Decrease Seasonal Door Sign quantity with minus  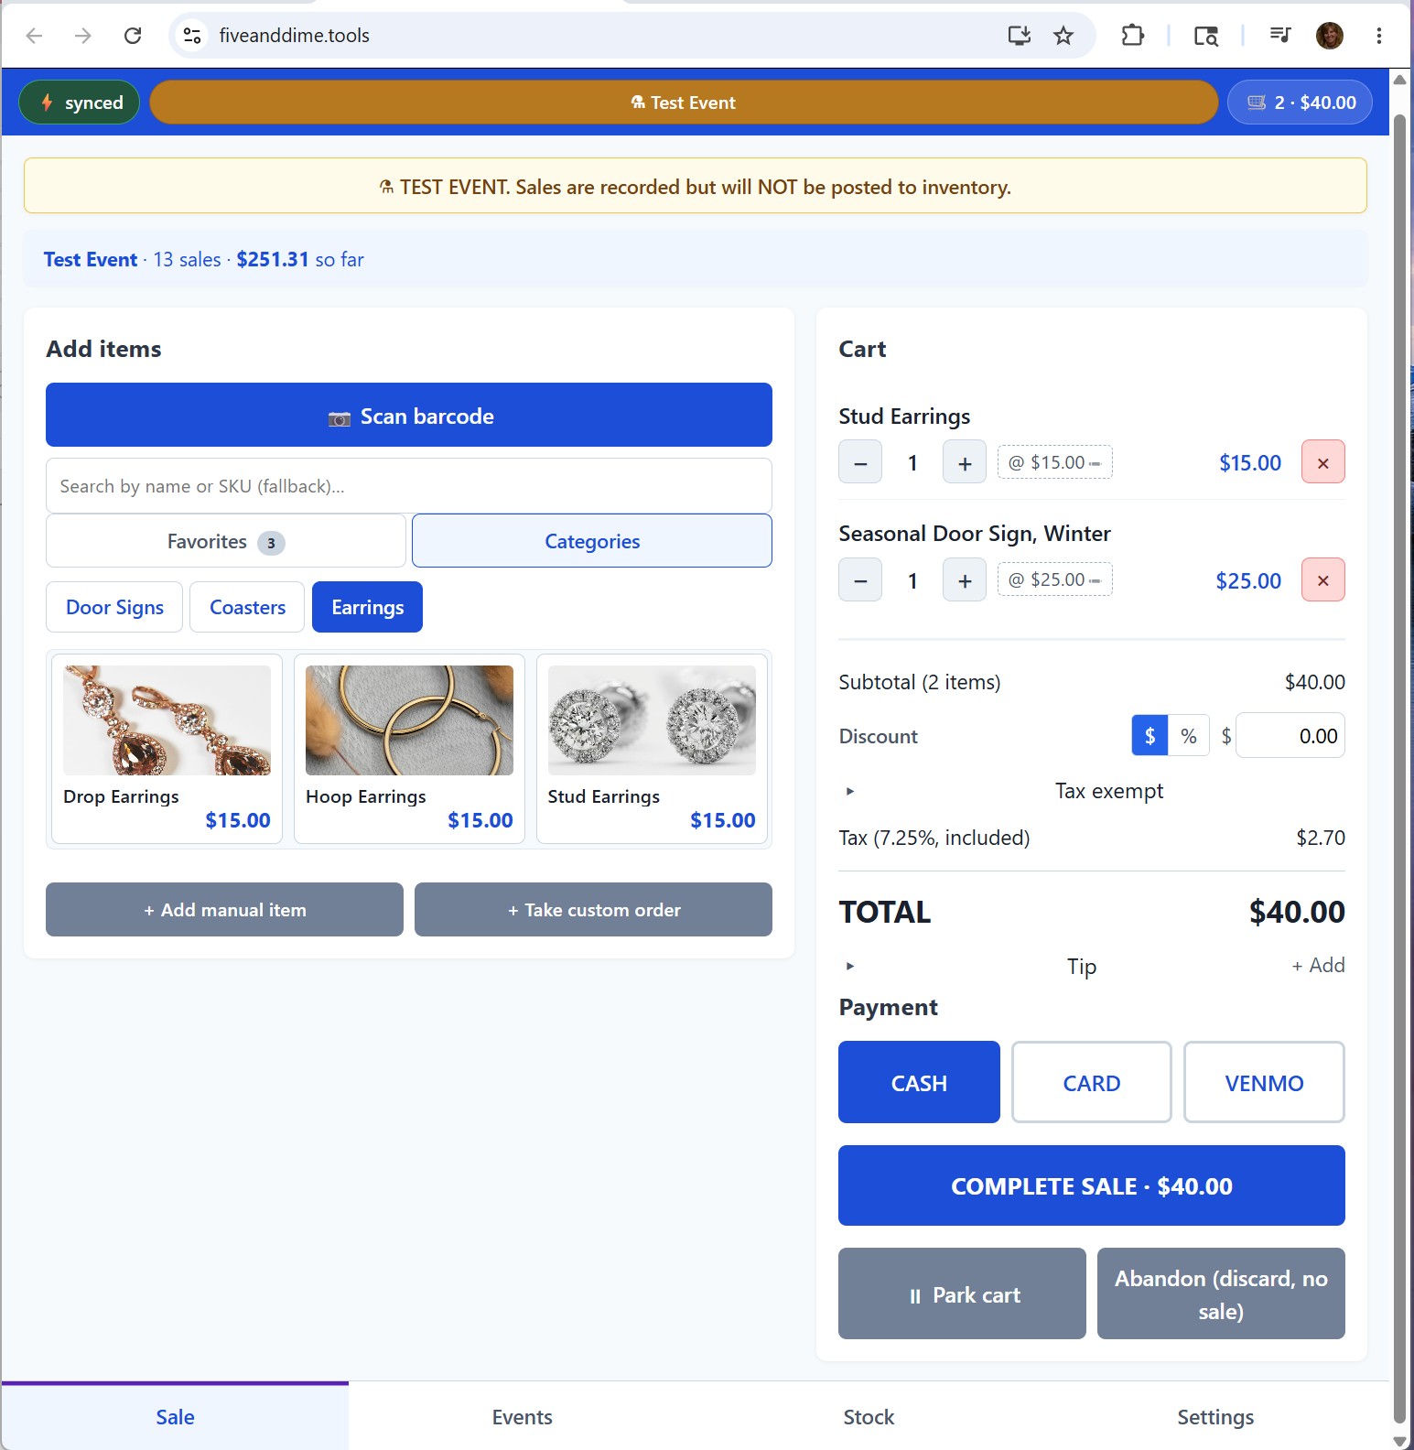(860, 580)
